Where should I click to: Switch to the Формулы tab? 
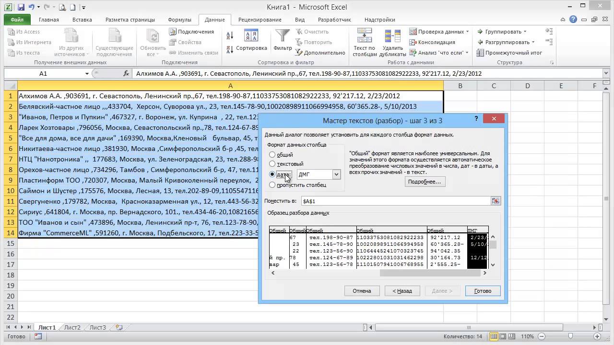point(180,20)
